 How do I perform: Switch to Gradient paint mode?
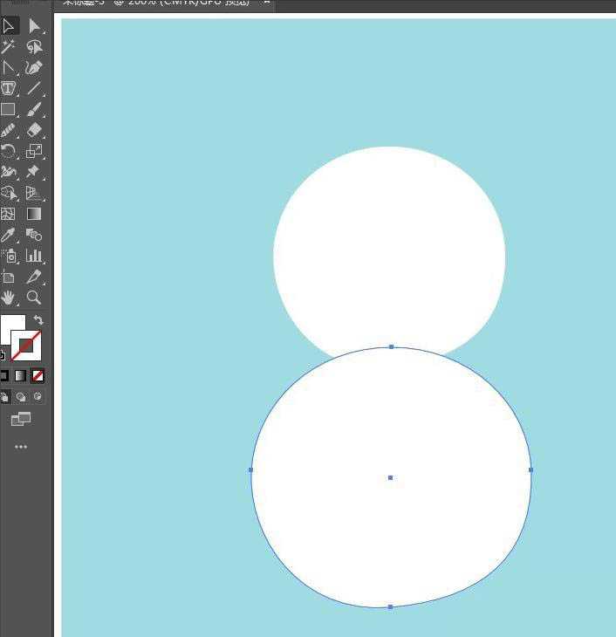point(20,376)
